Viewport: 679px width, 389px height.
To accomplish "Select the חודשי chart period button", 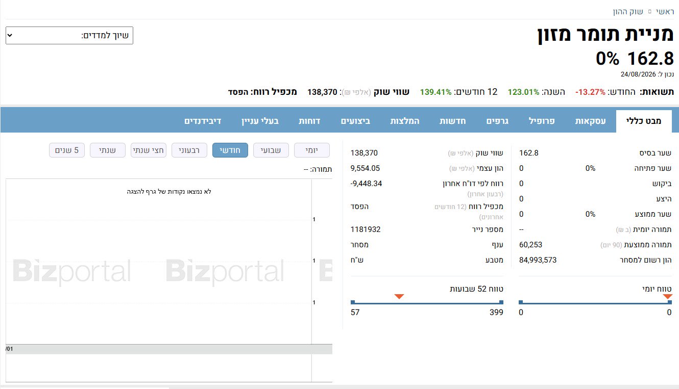I will coord(230,150).
